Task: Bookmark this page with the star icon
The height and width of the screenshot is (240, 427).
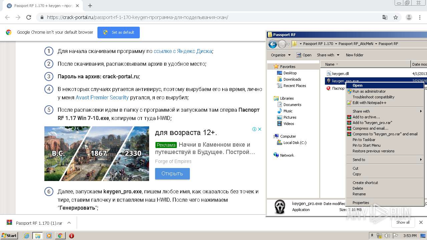Action: 396,17
